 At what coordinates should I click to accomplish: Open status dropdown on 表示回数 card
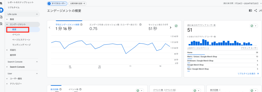(x=139, y=90)
